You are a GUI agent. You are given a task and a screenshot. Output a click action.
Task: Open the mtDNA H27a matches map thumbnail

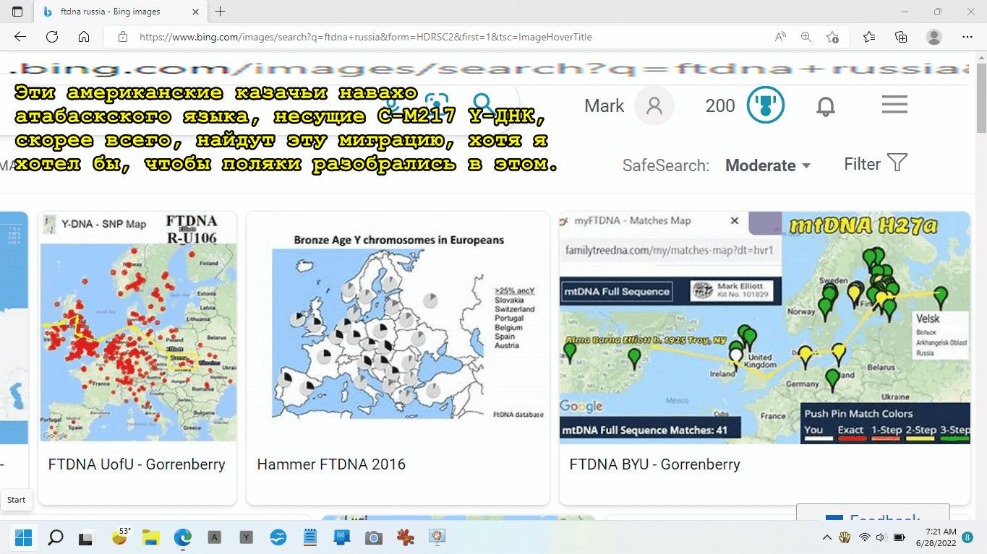pos(765,327)
